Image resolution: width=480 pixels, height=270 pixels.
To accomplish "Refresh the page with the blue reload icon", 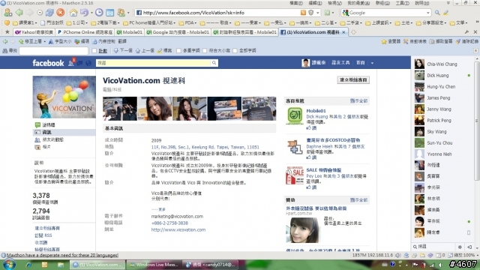I will point(49,13).
